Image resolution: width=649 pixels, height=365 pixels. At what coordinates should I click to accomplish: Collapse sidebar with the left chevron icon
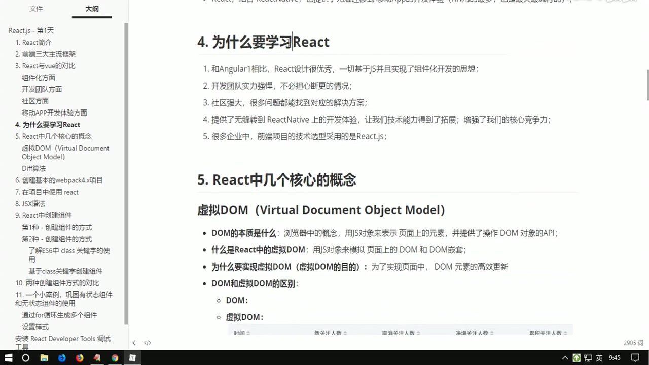(x=134, y=343)
